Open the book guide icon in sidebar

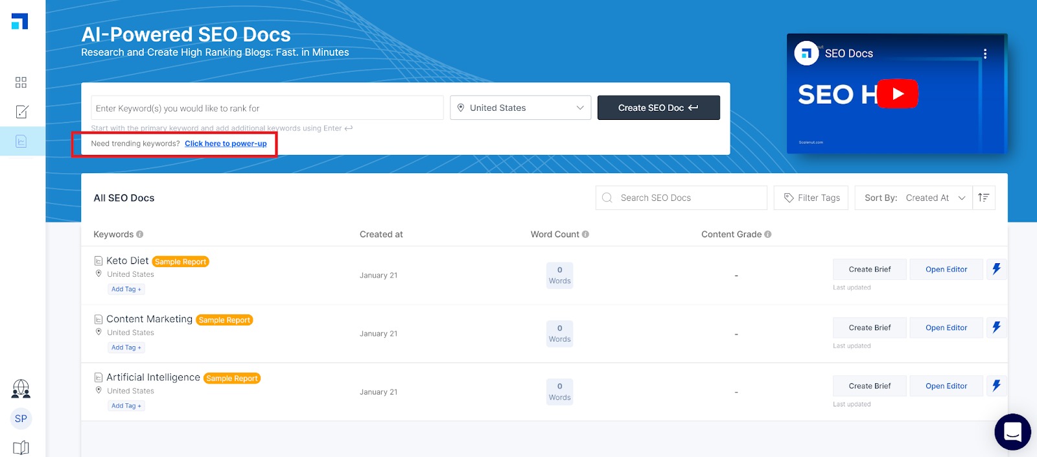pos(21,447)
